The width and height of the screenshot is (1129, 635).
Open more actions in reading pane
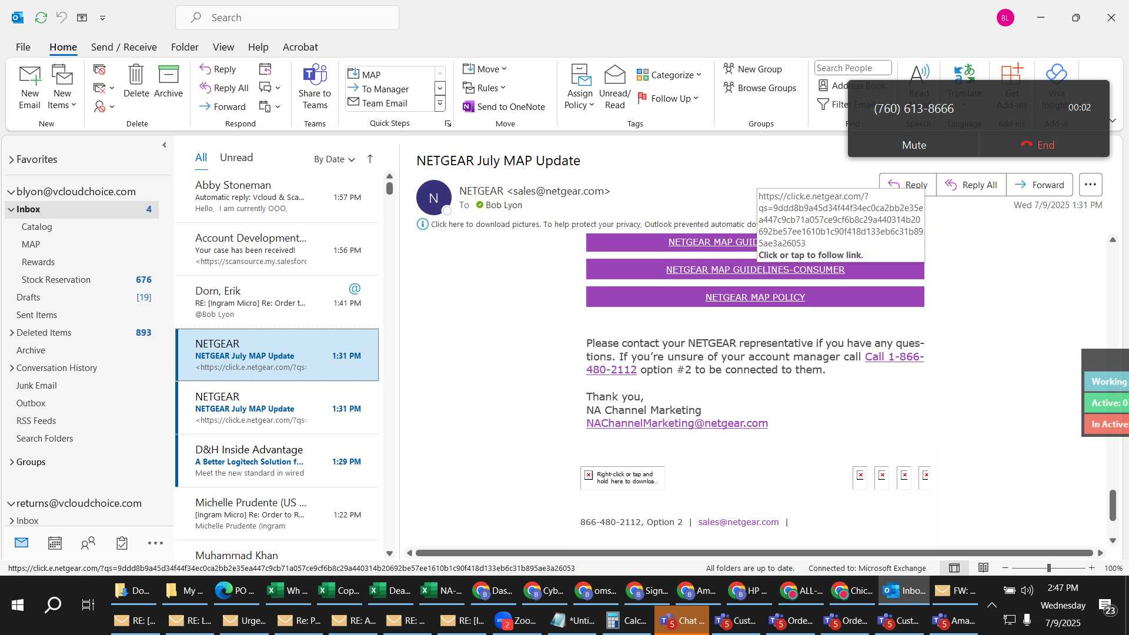click(x=1090, y=185)
